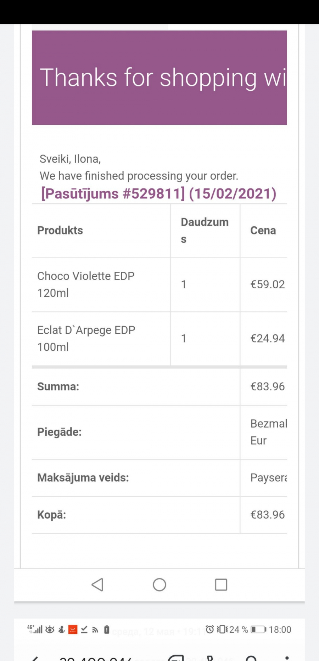The height and width of the screenshot is (661, 319).
Task: Tap the 18:00 clock in status bar
Action: tap(280, 629)
